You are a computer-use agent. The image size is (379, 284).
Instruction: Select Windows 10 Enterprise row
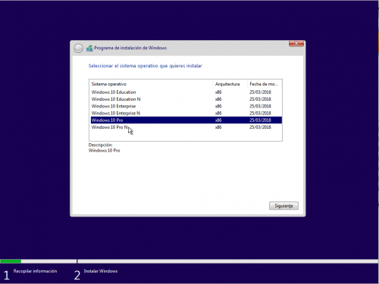(x=186, y=106)
